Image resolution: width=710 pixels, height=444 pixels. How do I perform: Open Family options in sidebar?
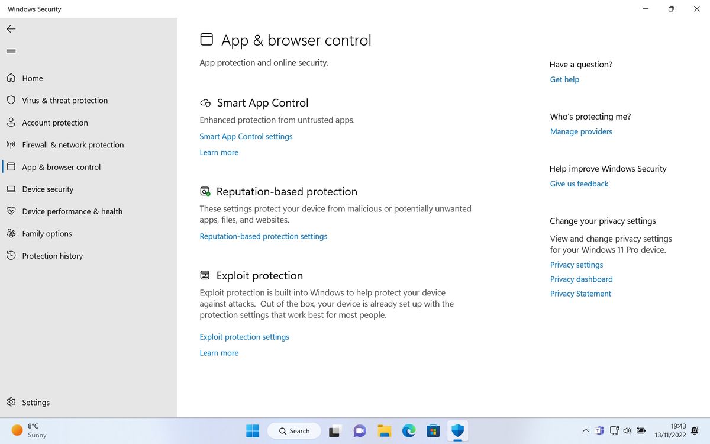pyautogui.click(x=47, y=233)
